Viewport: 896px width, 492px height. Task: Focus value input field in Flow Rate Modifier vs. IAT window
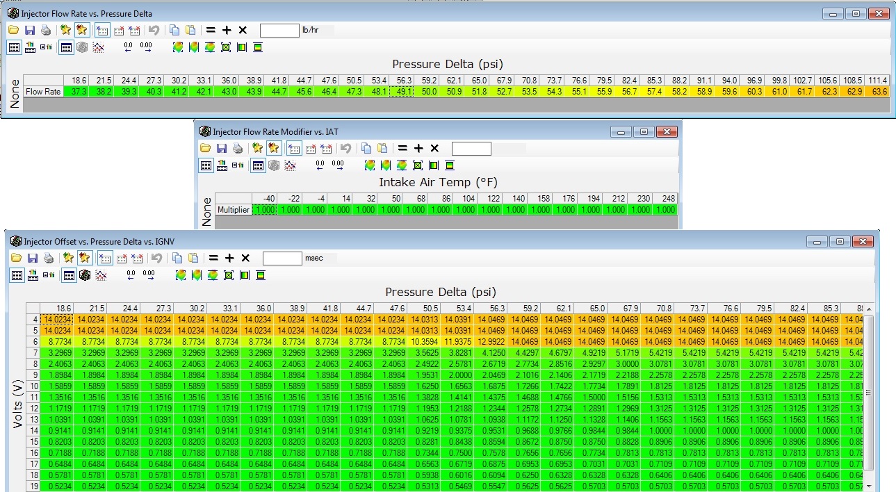click(471, 148)
